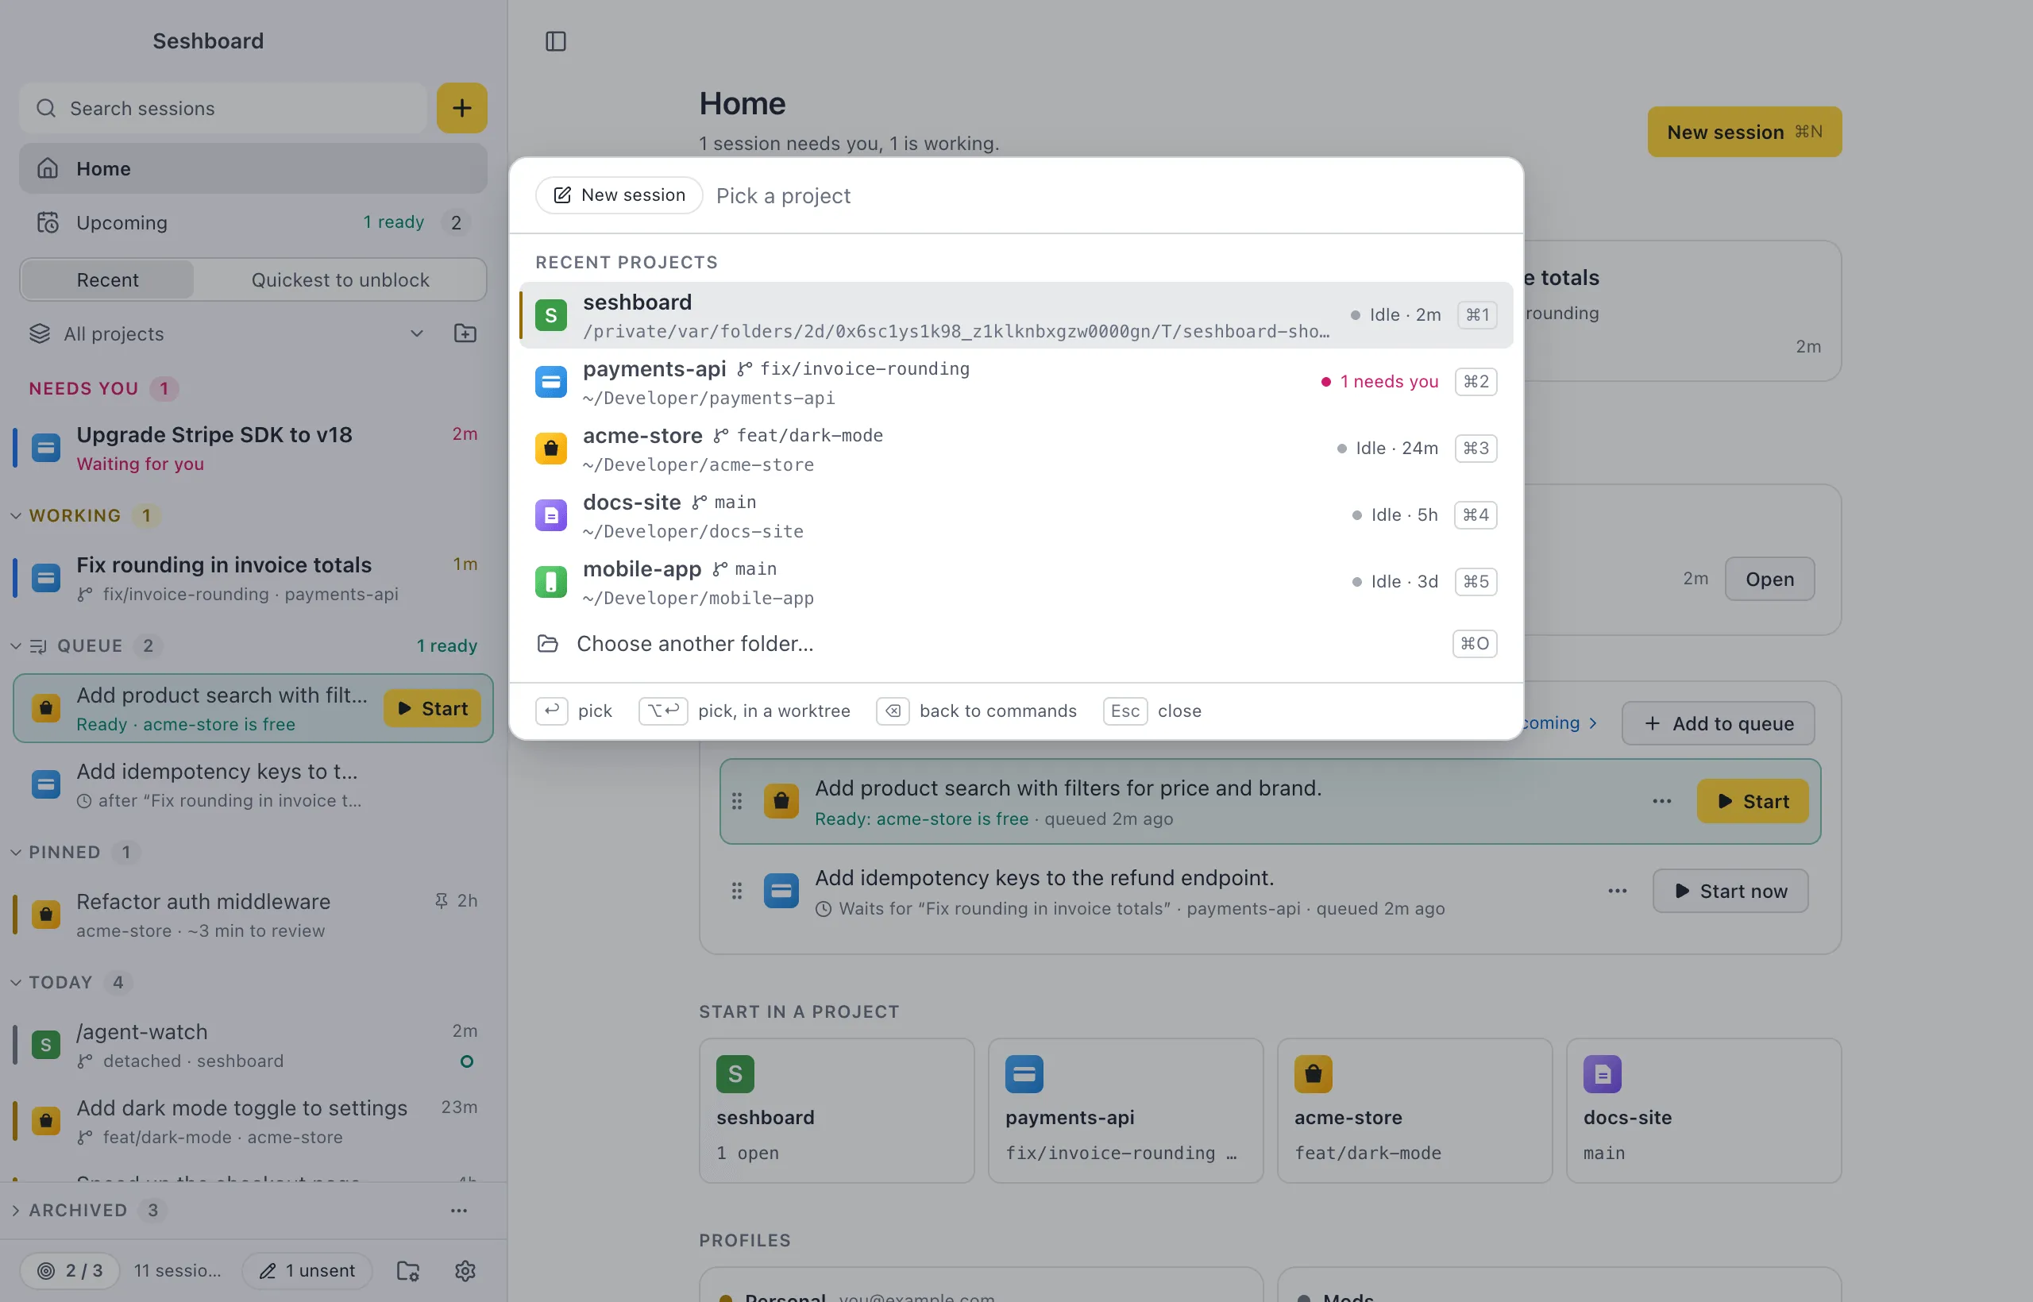Click drag handle of Add product search row
Viewport: 2033px width, 1302px height.
(x=738, y=800)
